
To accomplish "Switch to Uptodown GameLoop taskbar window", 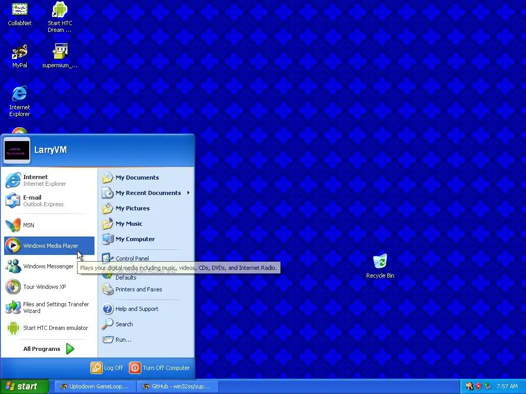I will pos(95,386).
